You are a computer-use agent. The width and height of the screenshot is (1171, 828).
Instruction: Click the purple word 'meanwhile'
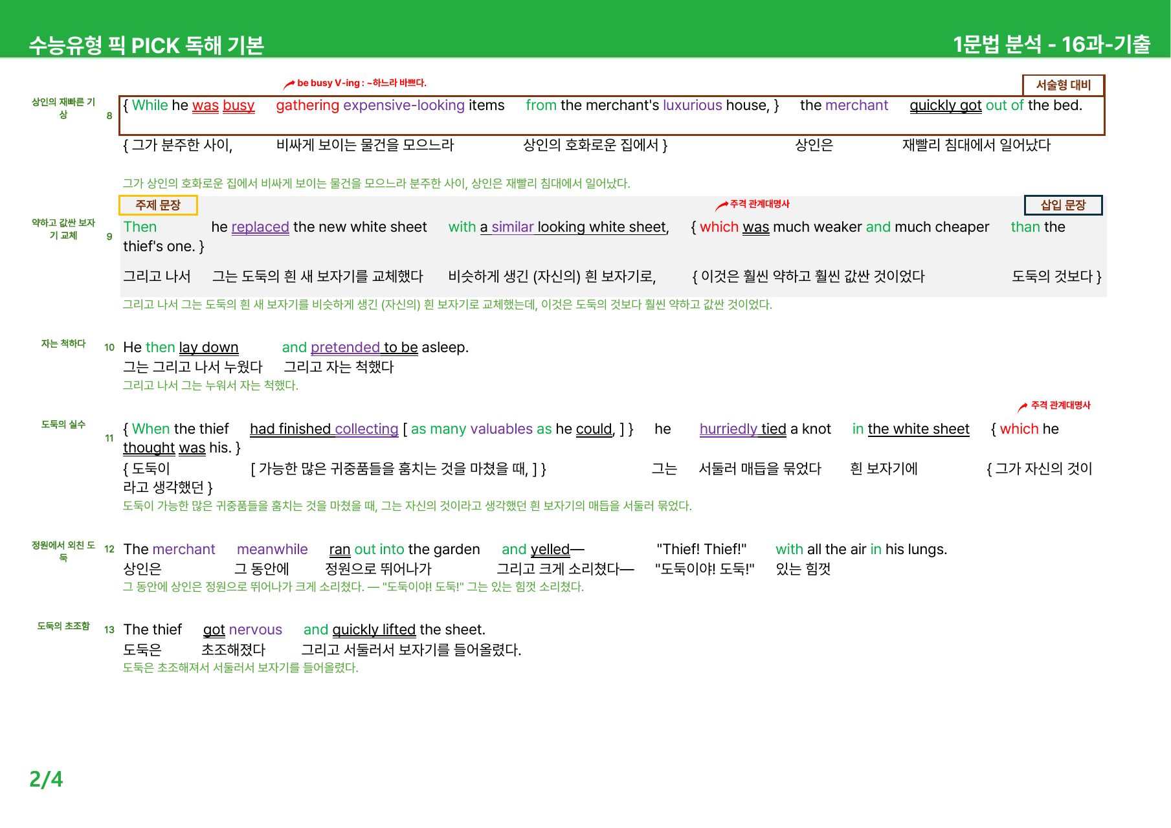(x=273, y=550)
